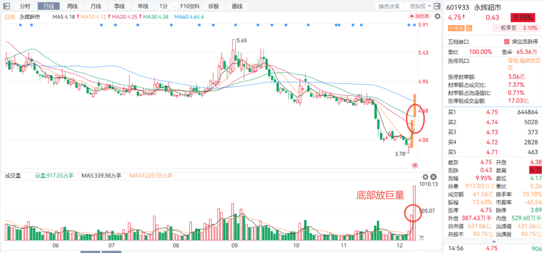Click the 融 margin-trading badge
Viewport: 542px width, 253px height.
coord(469,29)
